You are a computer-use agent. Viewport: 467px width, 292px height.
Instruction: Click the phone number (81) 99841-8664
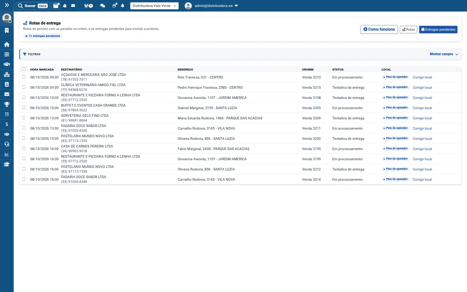(x=74, y=120)
